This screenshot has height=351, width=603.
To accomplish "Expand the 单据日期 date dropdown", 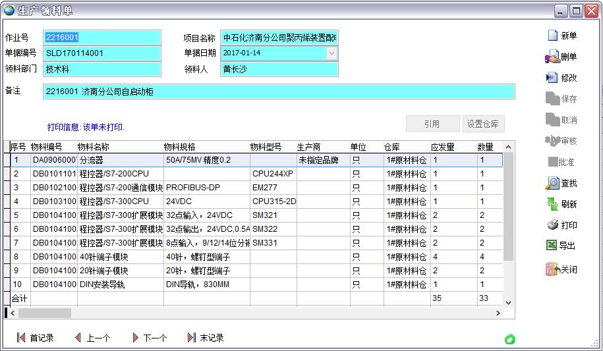I will pyautogui.click(x=331, y=53).
